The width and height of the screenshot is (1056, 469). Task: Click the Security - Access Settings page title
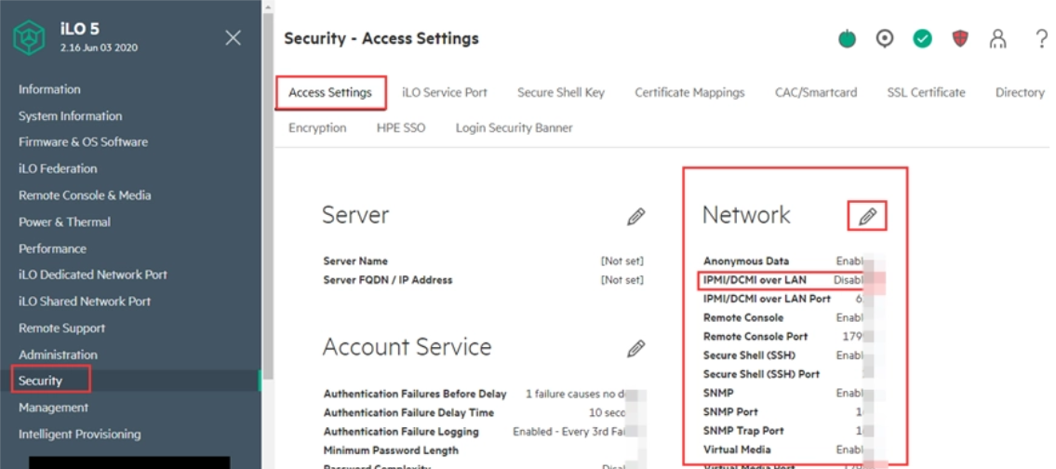coord(381,38)
